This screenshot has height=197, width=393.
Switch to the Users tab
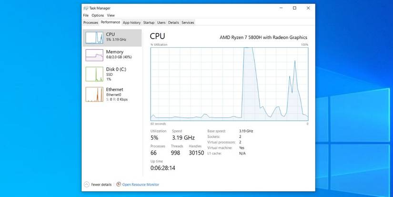[161, 22]
